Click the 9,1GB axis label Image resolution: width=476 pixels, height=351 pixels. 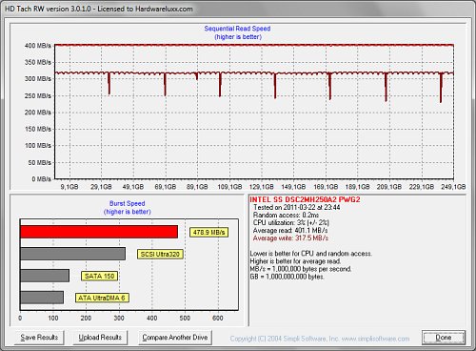point(69,187)
